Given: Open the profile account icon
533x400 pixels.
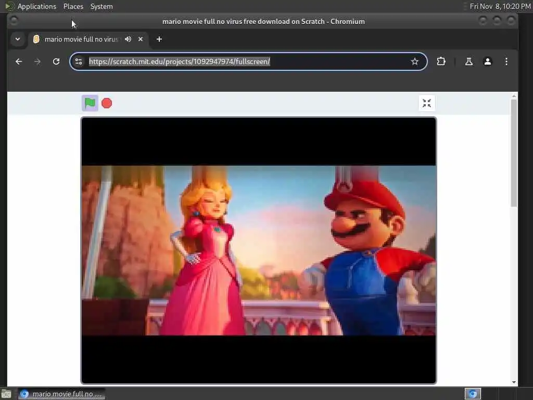Looking at the screenshot, I should click(x=487, y=61).
